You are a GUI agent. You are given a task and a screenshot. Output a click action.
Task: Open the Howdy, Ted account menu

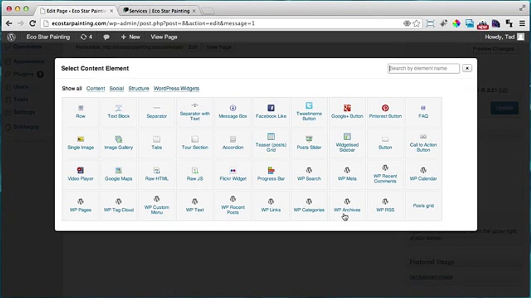505,37
